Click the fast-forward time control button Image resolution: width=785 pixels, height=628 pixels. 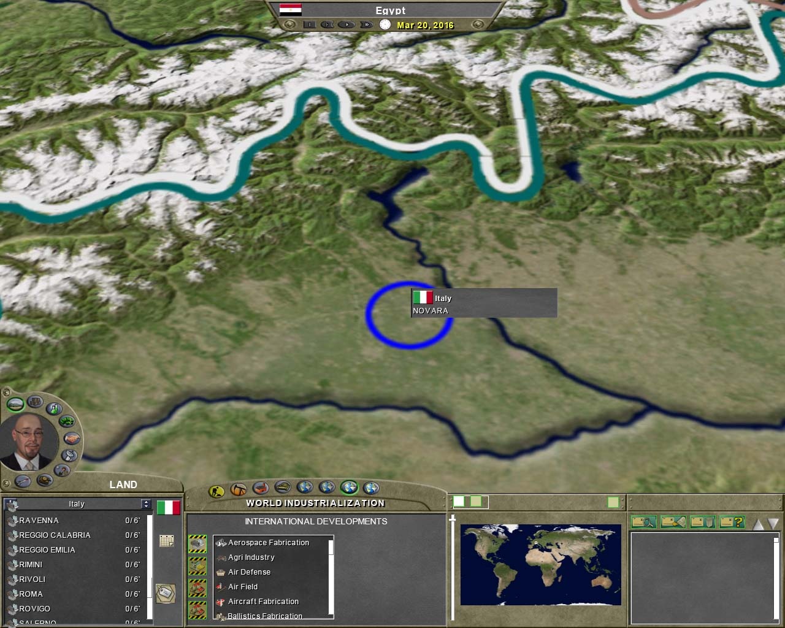366,25
